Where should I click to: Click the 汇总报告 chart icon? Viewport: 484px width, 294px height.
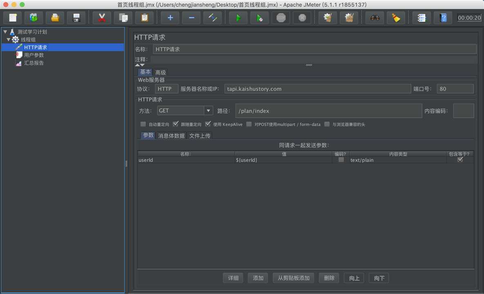tap(19, 63)
